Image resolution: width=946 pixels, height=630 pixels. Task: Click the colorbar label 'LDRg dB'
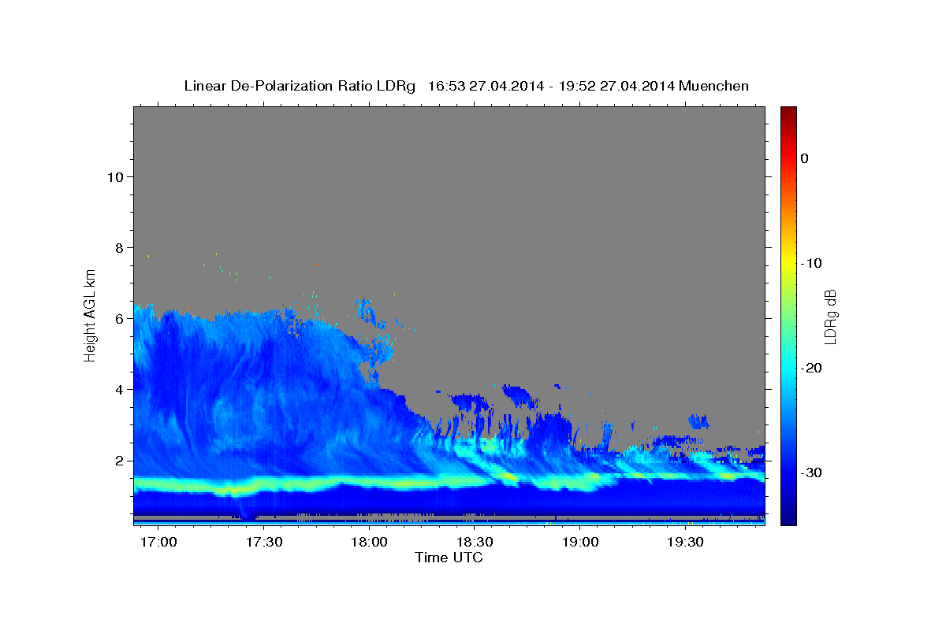coord(830,316)
